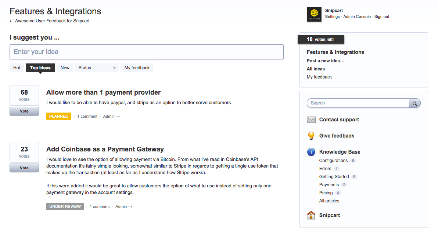This screenshot has width=438, height=231.
Task: Open the Allow more than 1 payment provider idea
Action: (x=103, y=92)
